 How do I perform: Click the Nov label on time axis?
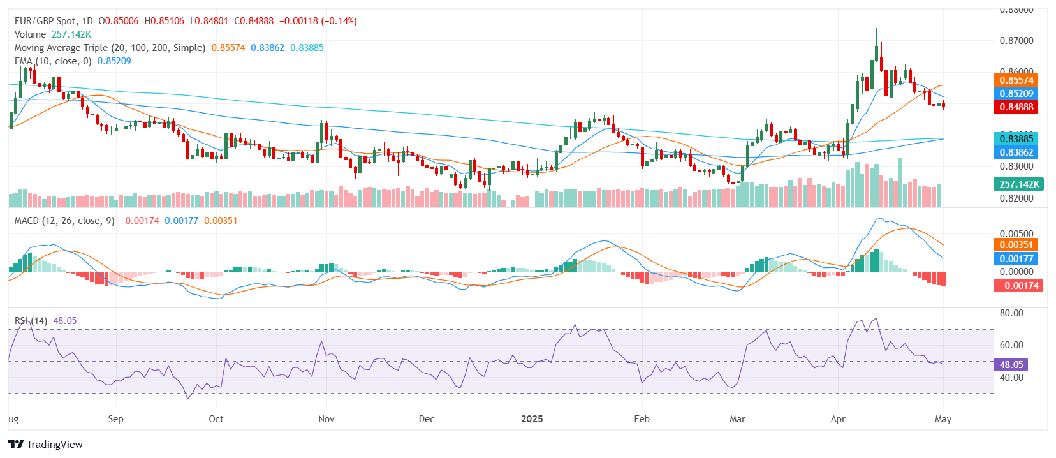[326, 419]
